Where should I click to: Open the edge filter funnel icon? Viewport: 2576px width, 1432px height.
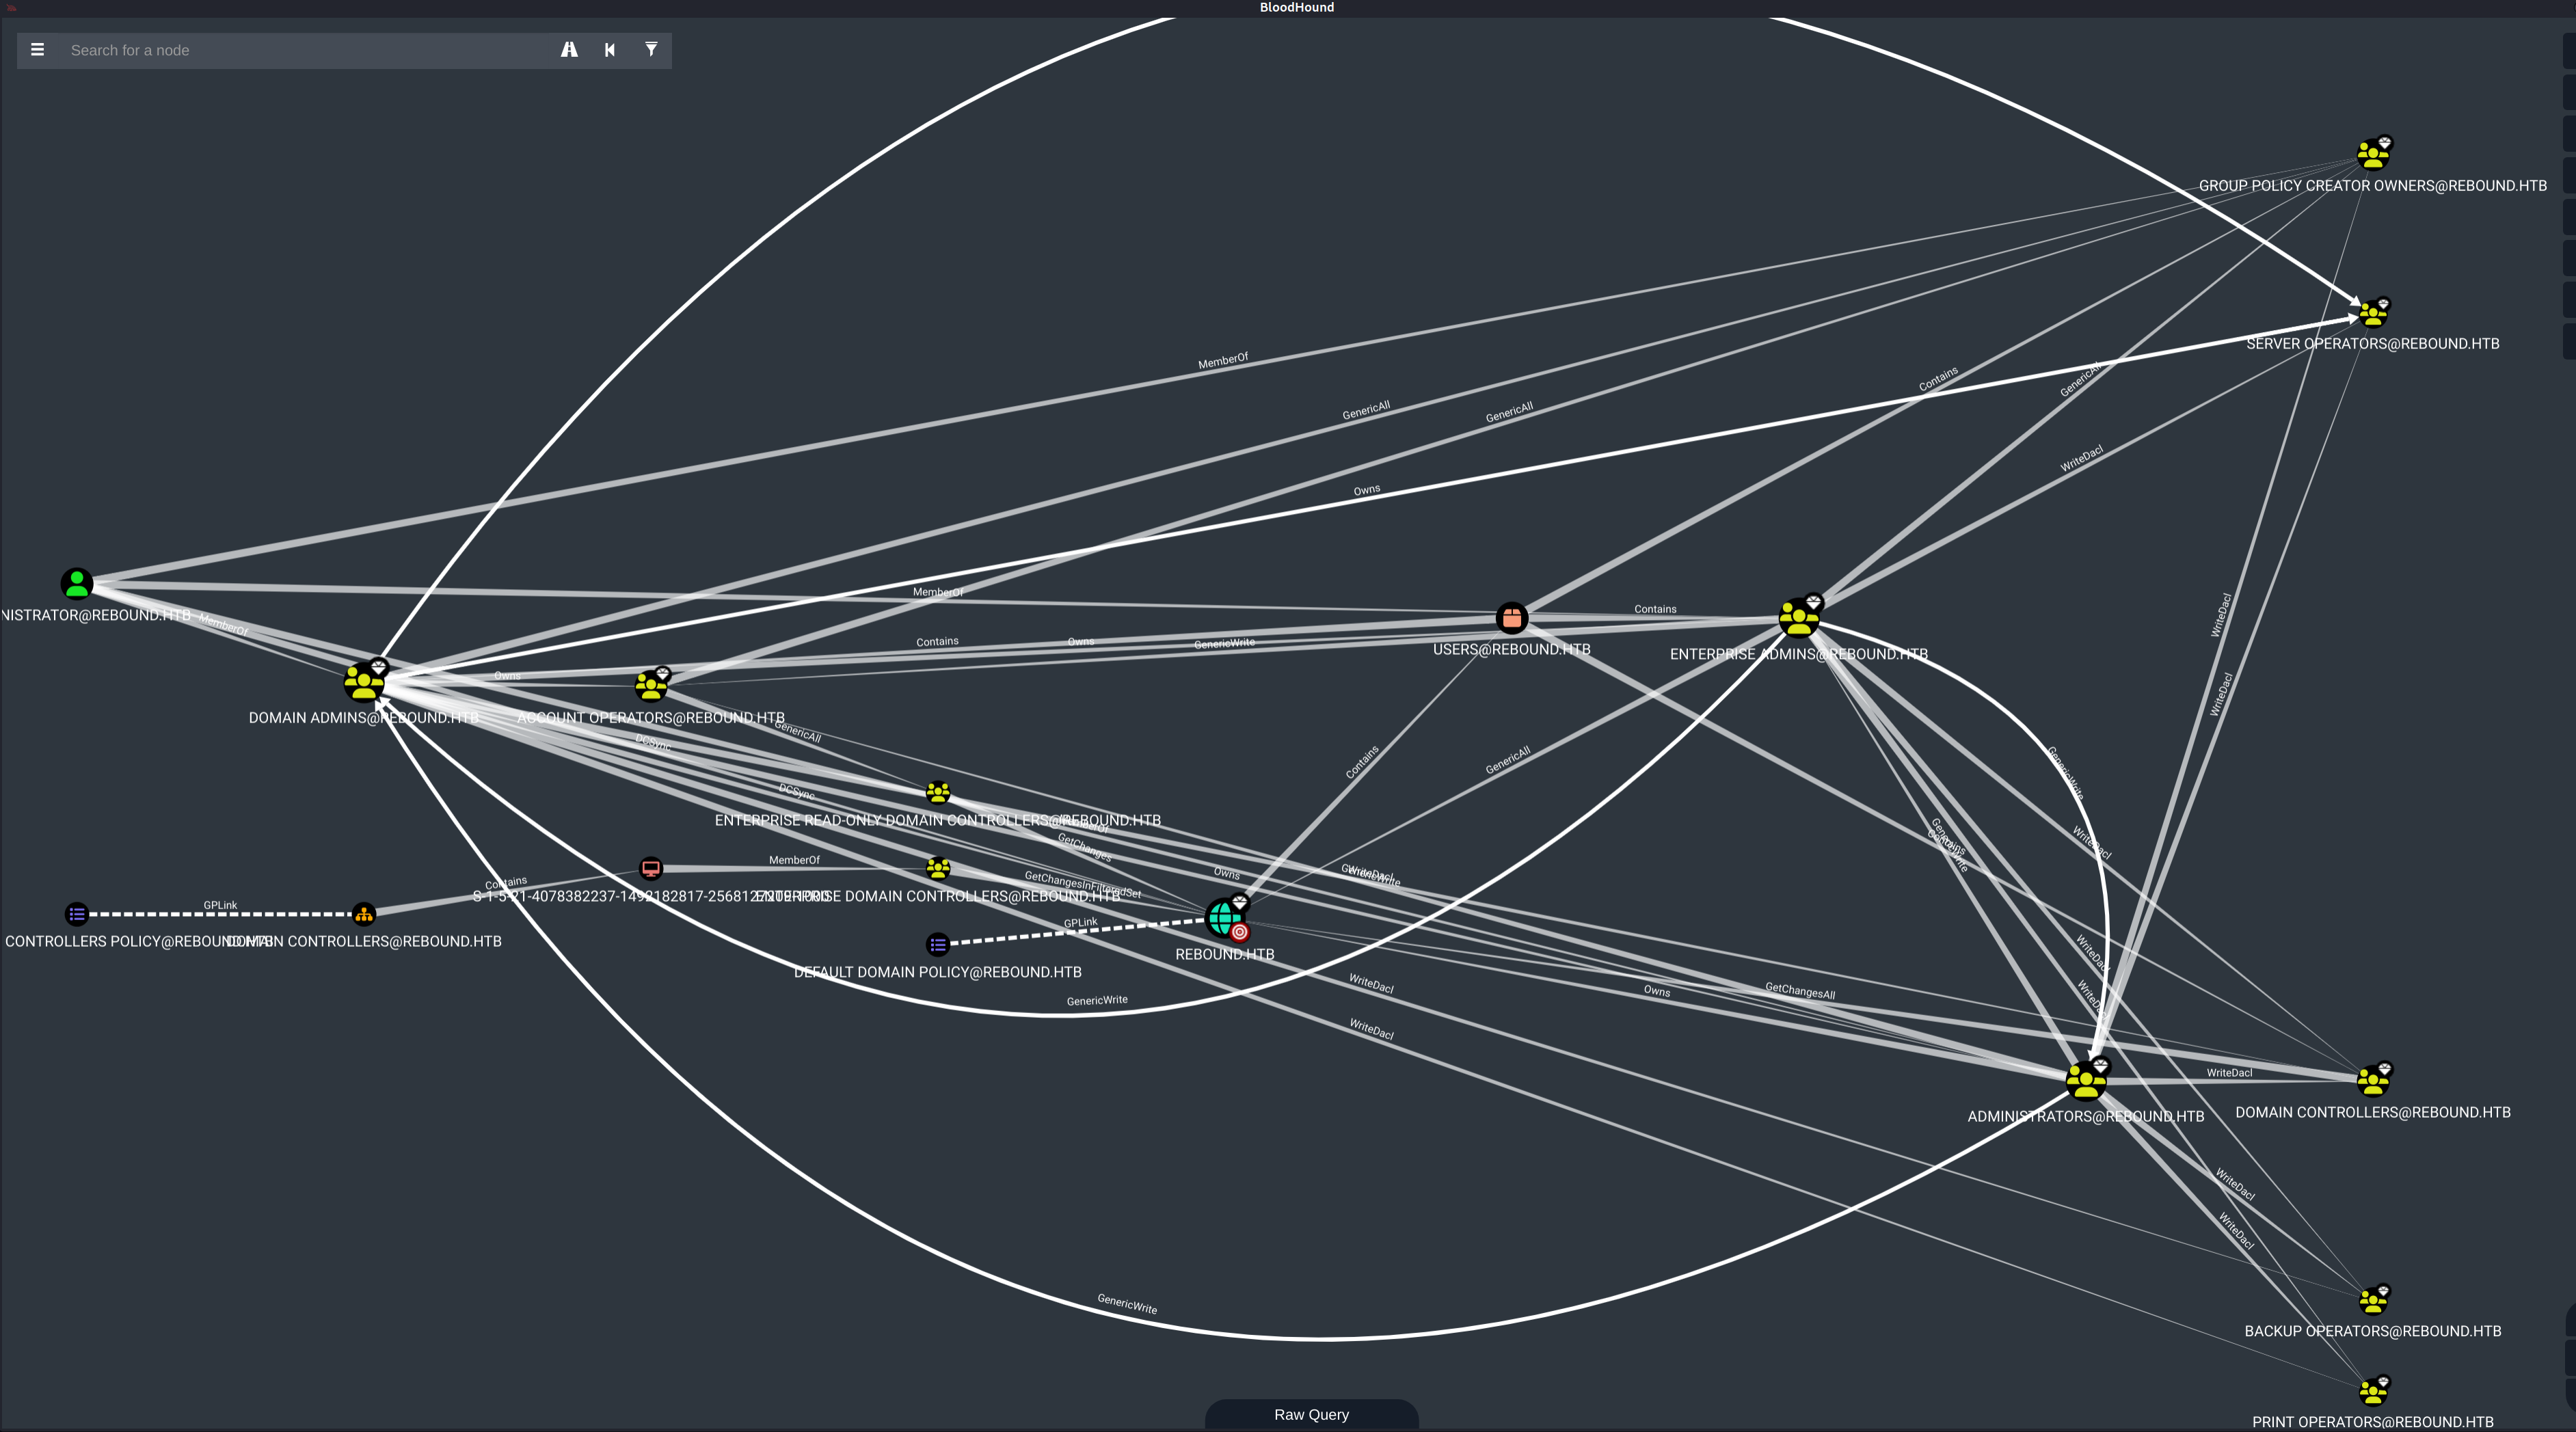[x=651, y=50]
